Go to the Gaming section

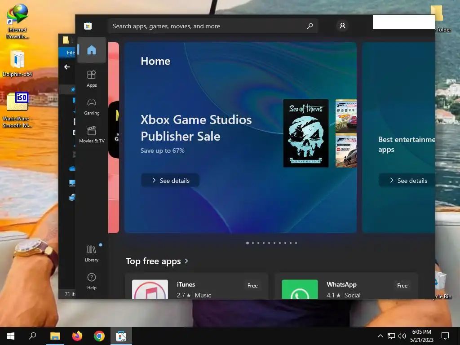[92, 107]
